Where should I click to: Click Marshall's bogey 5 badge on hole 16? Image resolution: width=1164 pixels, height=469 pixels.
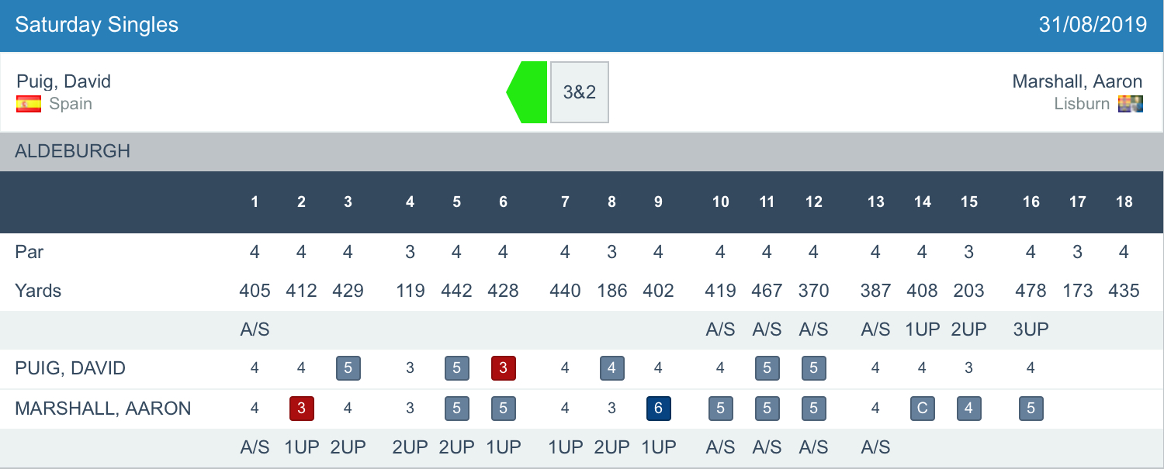click(1031, 408)
